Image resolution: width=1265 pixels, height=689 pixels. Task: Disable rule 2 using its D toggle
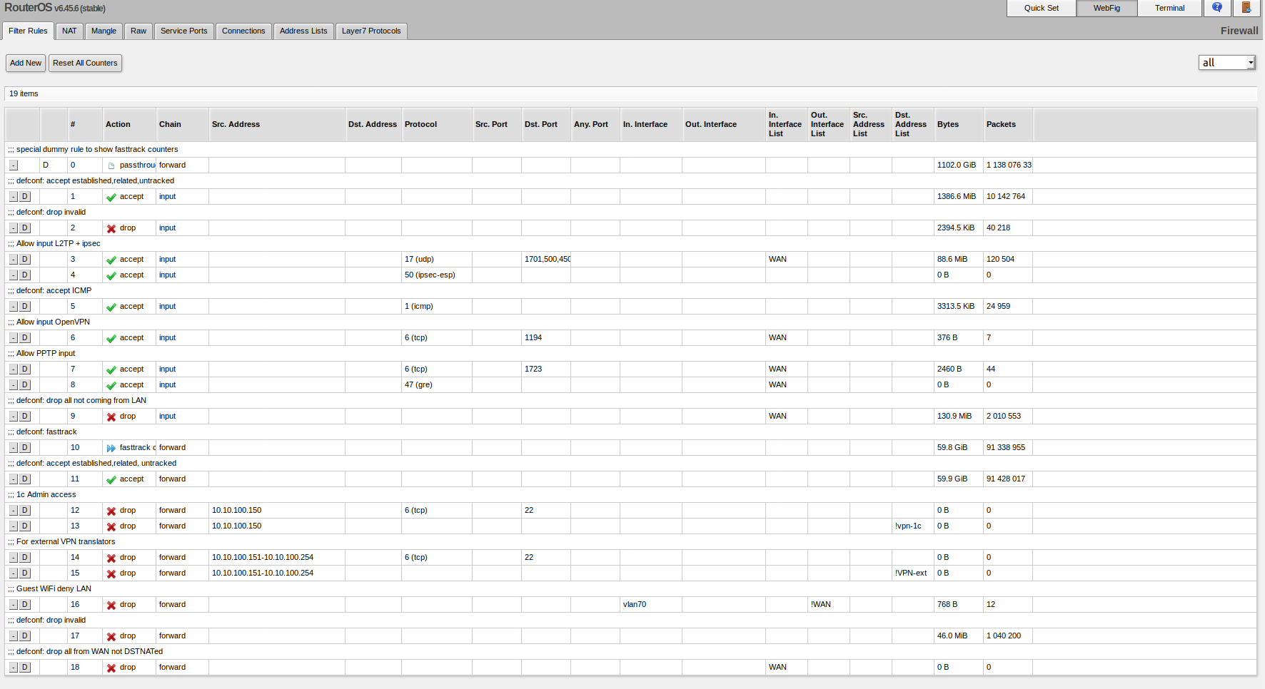25,228
